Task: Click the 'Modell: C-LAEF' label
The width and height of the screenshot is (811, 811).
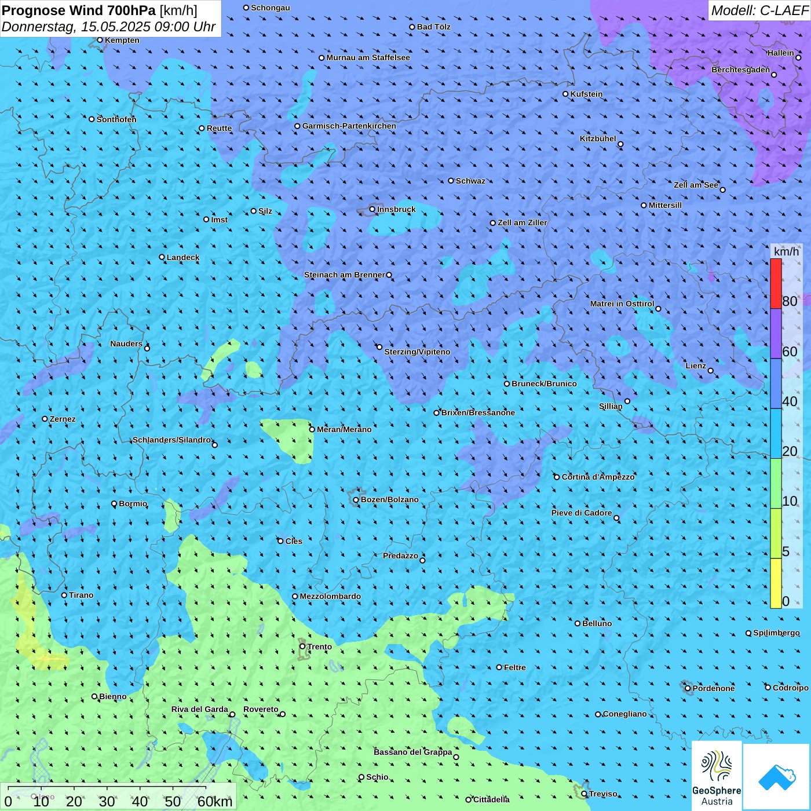Action: point(759,10)
